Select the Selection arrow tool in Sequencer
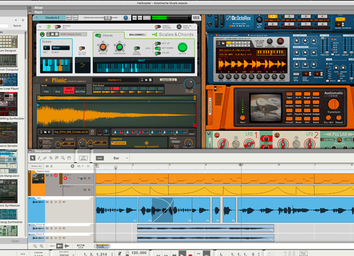Viewport: 354px width, 256px height. coord(32,158)
